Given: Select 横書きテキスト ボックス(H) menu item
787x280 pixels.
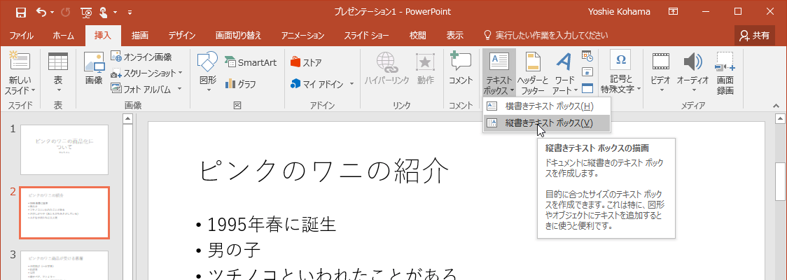Looking at the screenshot, I should pos(547,106).
